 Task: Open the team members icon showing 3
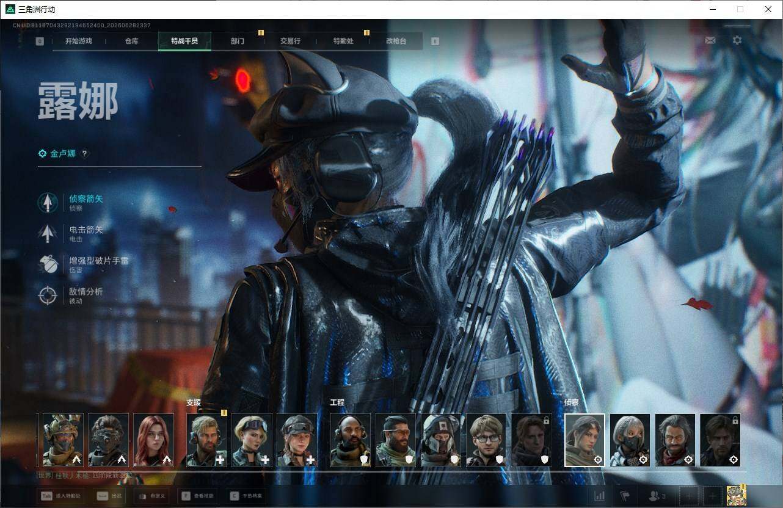[657, 496]
